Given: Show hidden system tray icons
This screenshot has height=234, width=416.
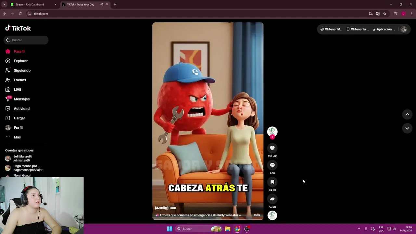Looking at the screenshot, I should click(359, 229).
